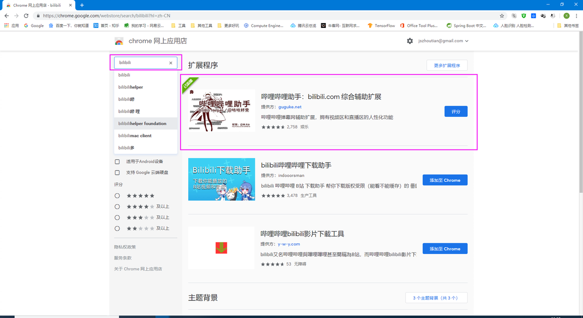Select three stars 及以上 rating filter
The image size is (583, 318).
117,217
